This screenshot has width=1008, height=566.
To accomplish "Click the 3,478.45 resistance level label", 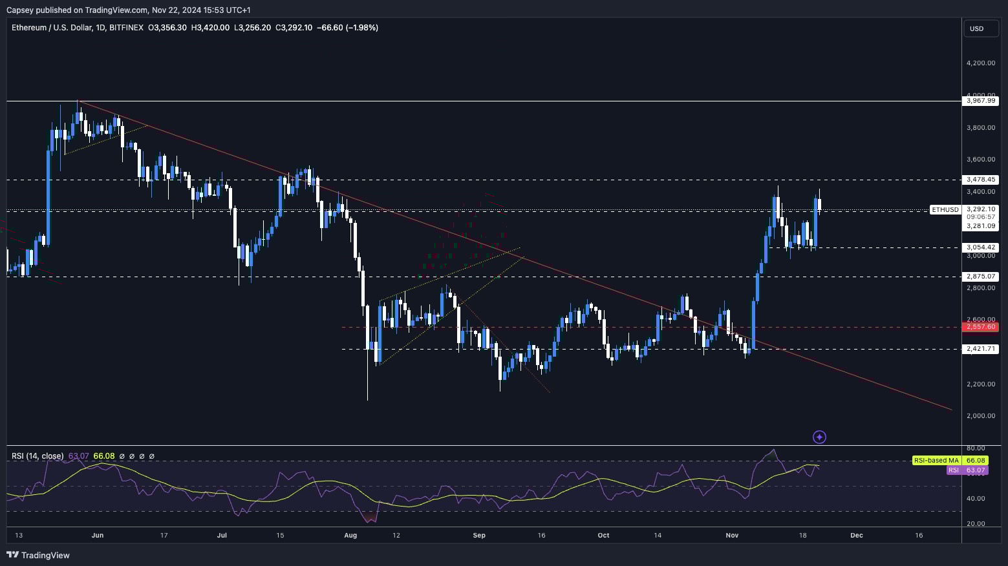I will 981,180.
